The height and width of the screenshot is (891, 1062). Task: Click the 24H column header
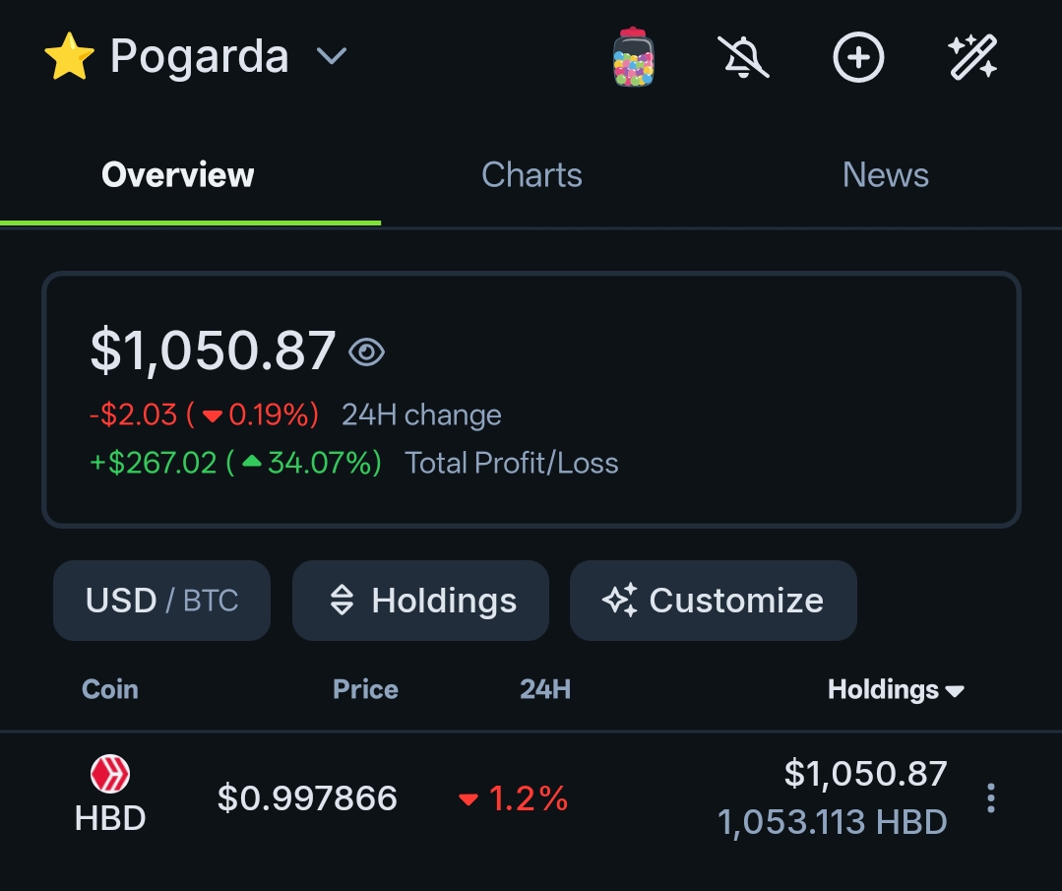(x=545, y=689)
